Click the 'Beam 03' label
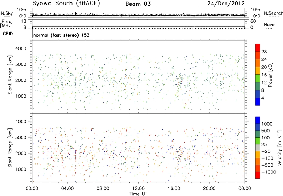The height and width of the screenshot is (196, 283). pyautogui.click(x=138, y=4)
